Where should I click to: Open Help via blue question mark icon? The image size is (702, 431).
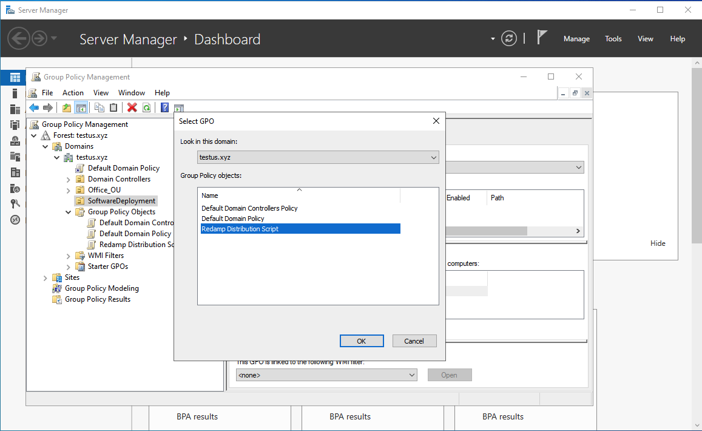(164, 107)
